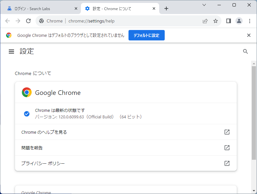Screen dimensions: 257x194
Task: Click the gear icon on settings tab
Action: pyautogui.click(x=87, y=8)
